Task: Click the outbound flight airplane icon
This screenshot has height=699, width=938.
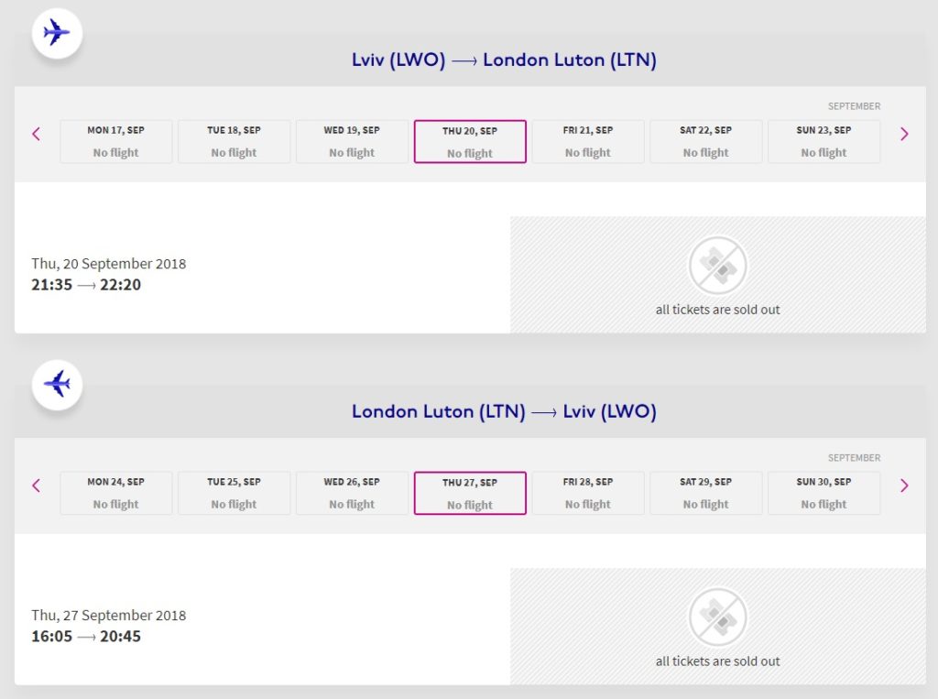Action: (57, 34)
